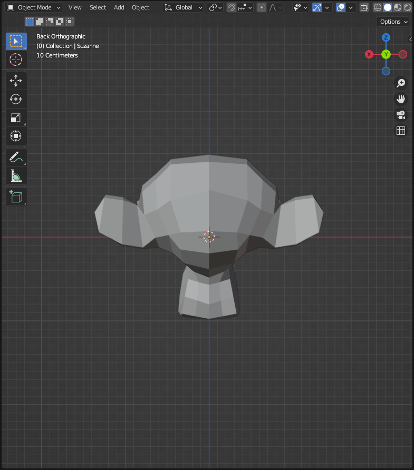414x470 pixels.
Task: Click the '10 Centimeters' grid label
Action: tap(57, 55)
